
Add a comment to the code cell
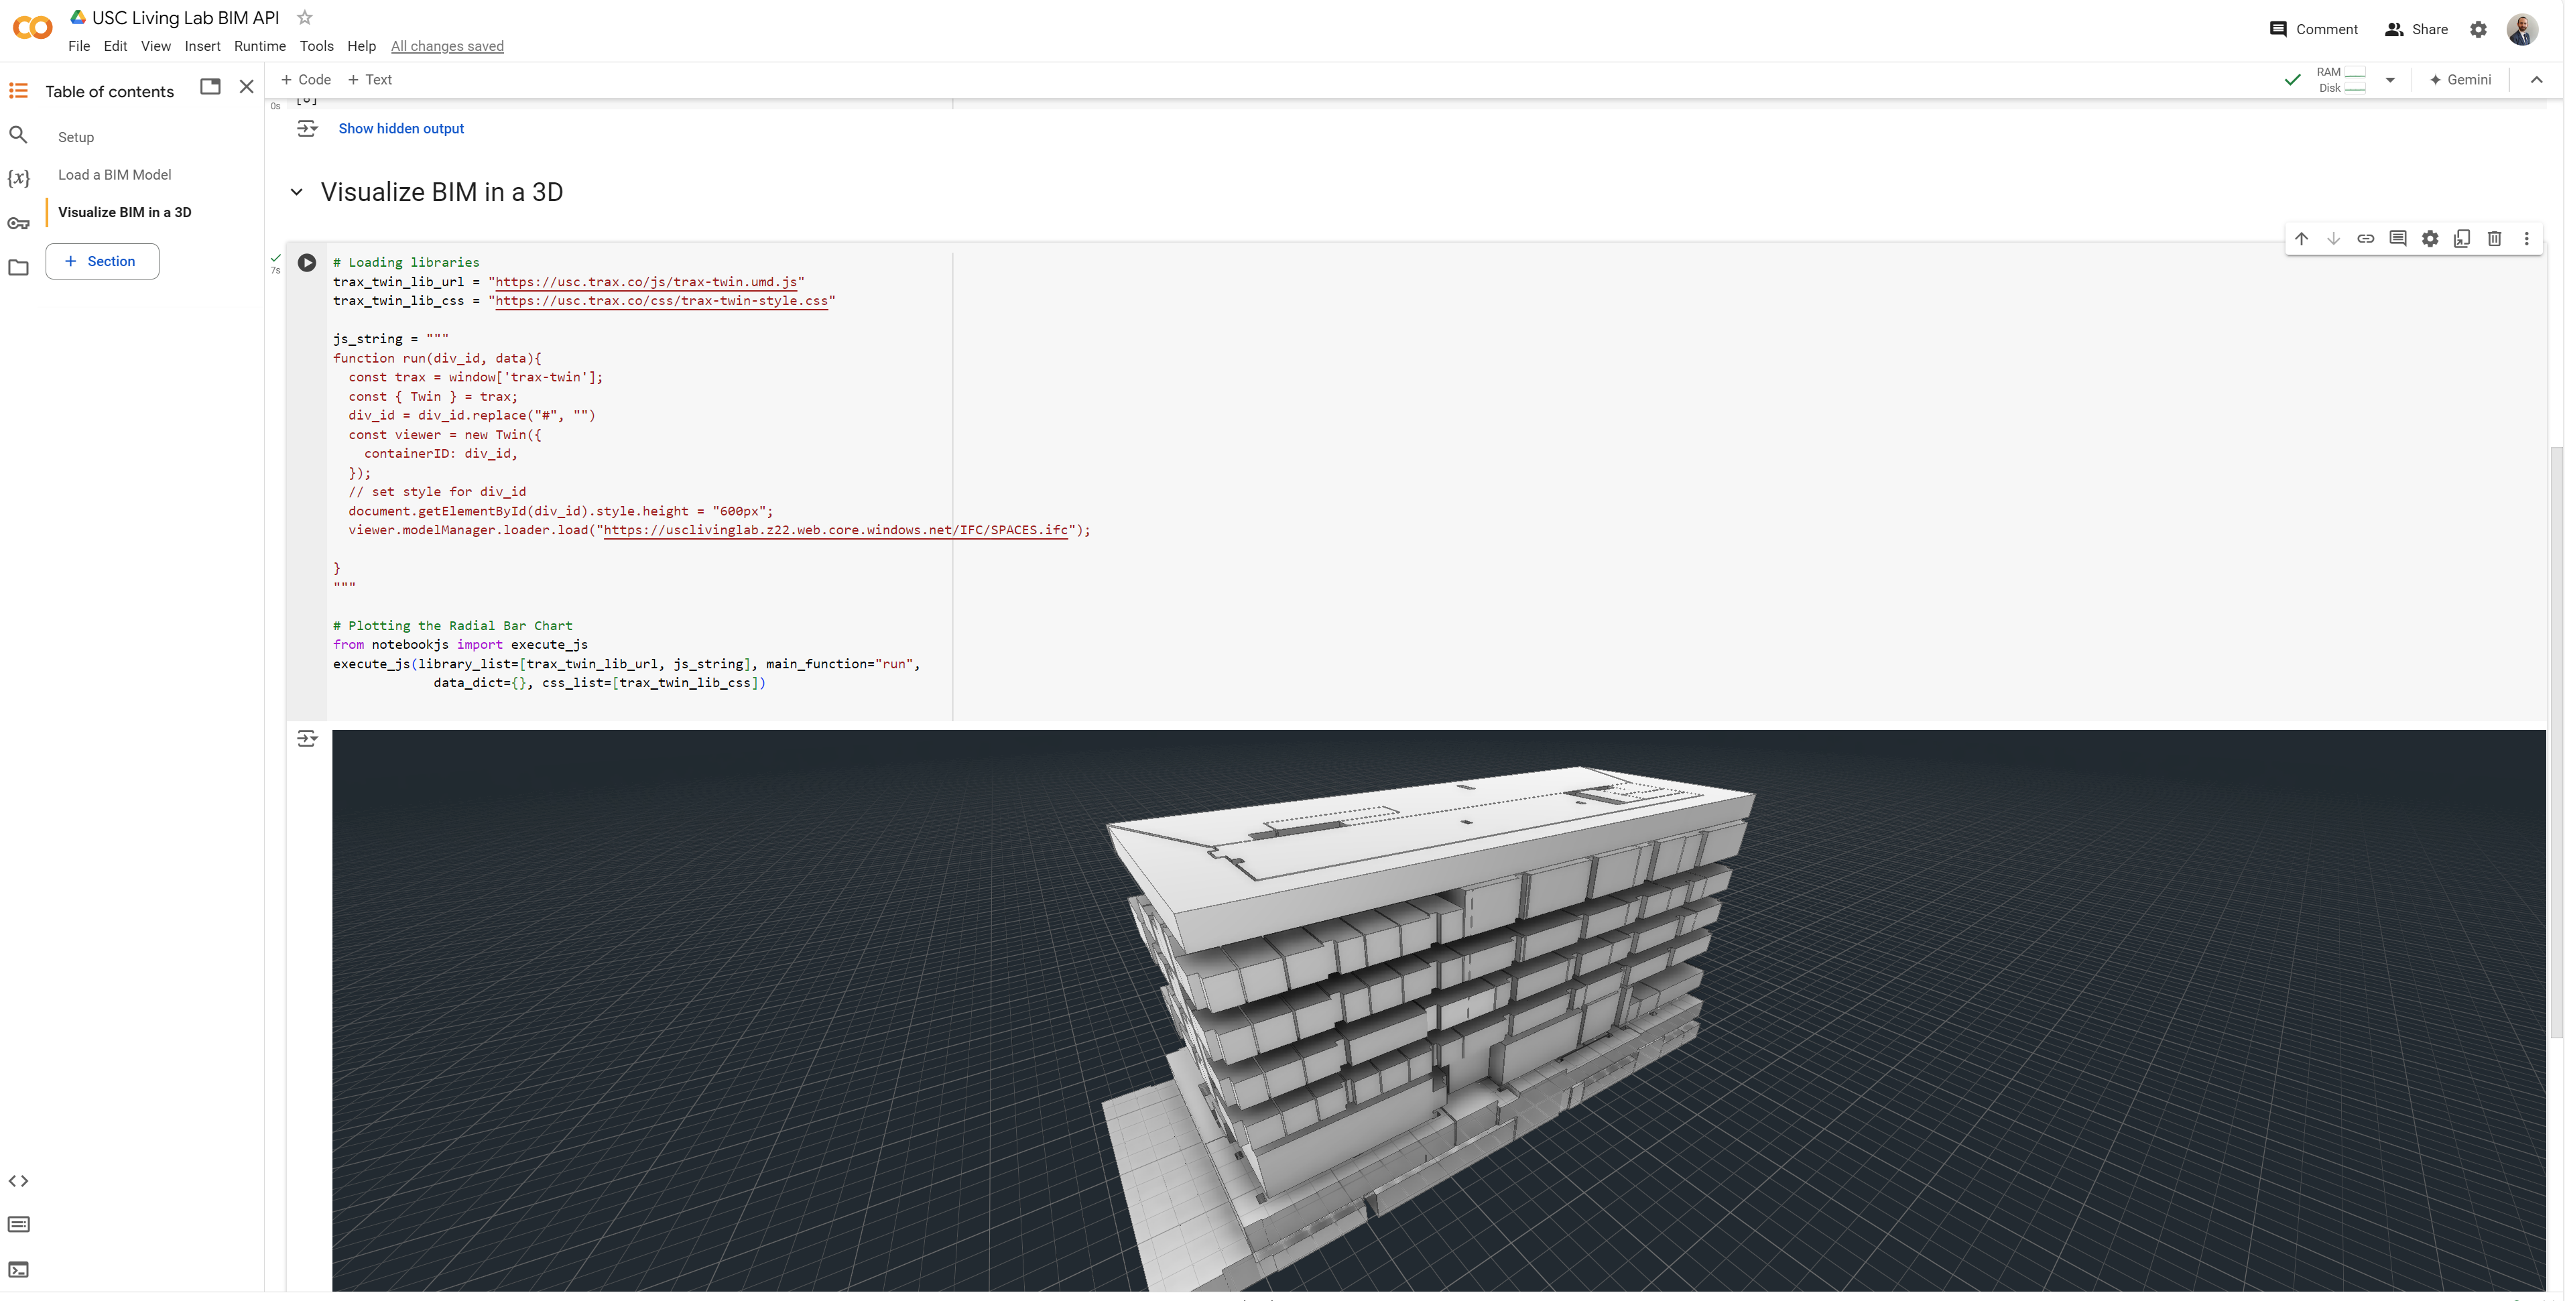click(2397, 238)
